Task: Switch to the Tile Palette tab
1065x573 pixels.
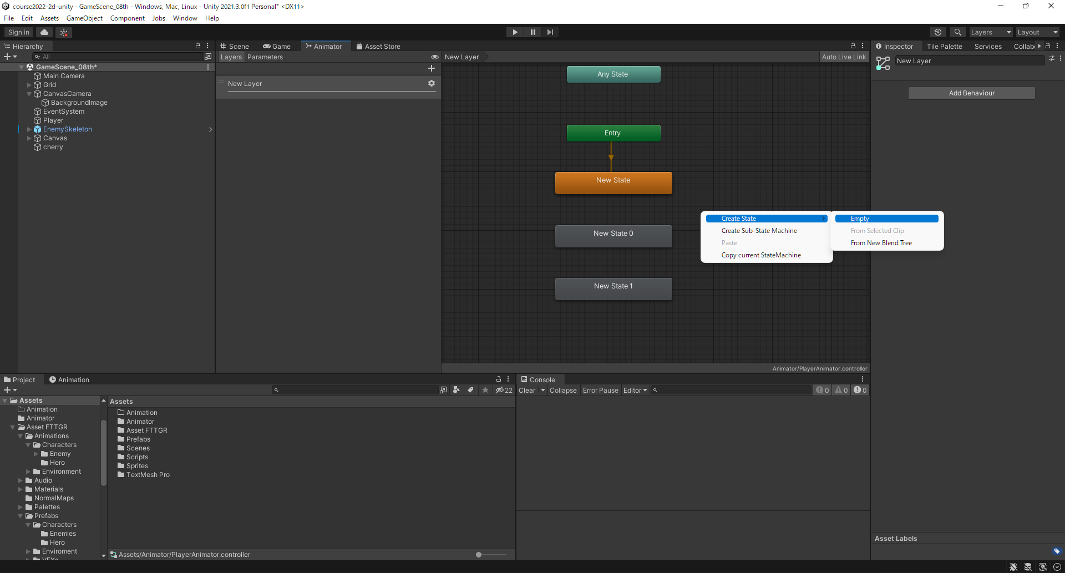Action: tap(944, 47)
